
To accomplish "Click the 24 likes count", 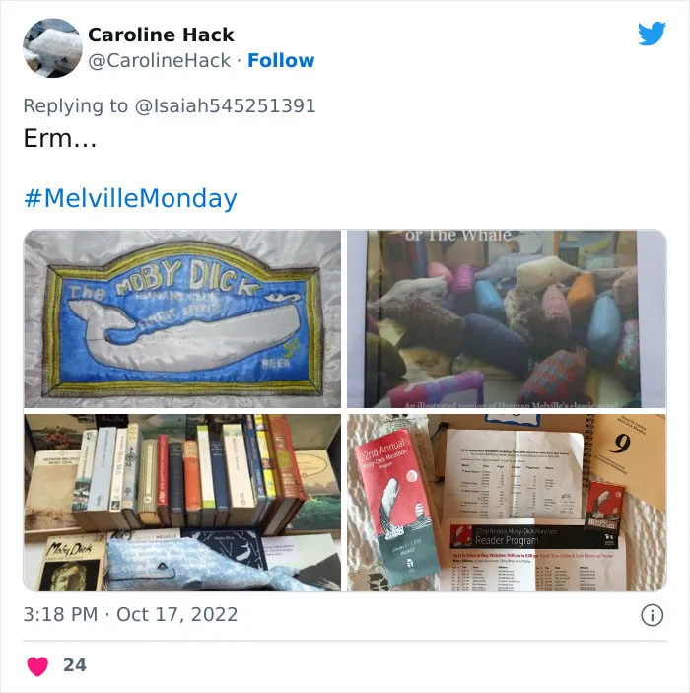I will (x=75, y=665).
